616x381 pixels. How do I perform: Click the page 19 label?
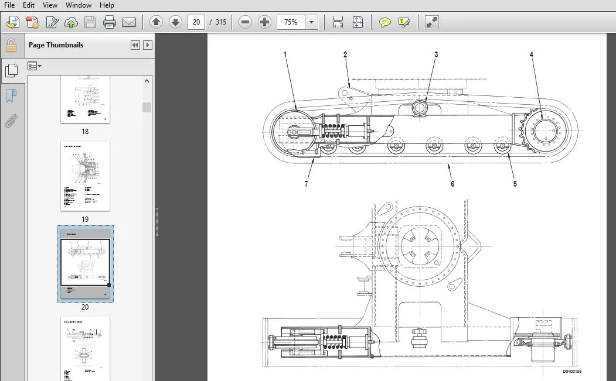(x=85, y=219)
